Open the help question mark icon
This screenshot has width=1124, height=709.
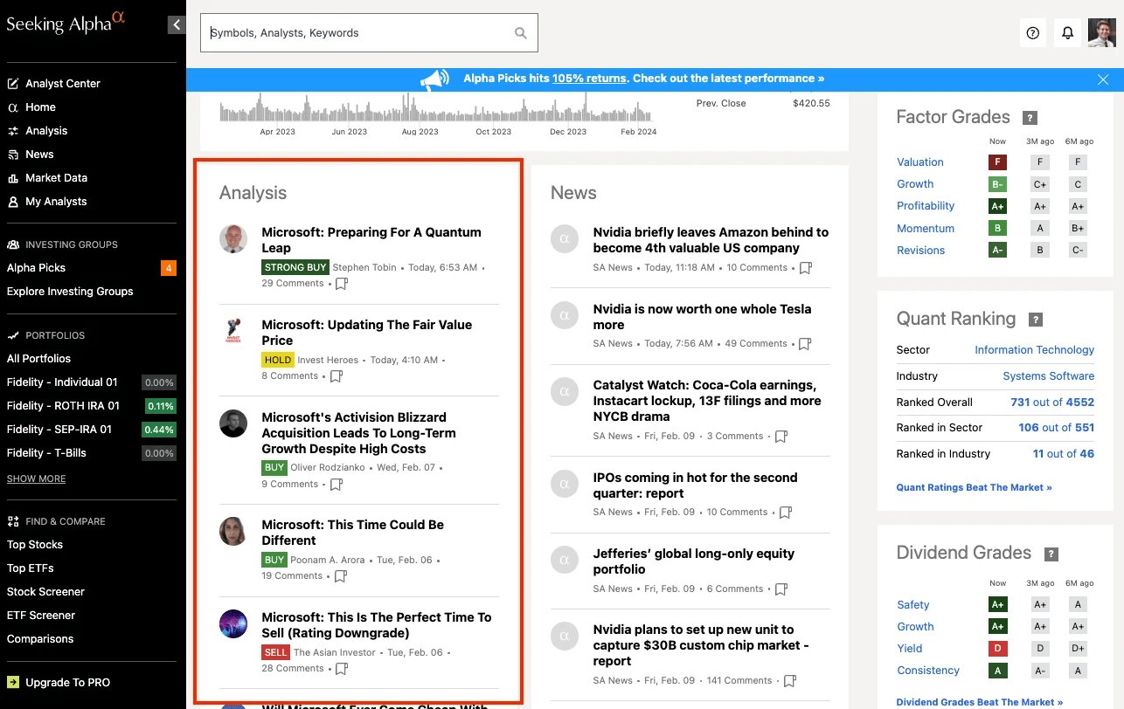click(1033, 33)
